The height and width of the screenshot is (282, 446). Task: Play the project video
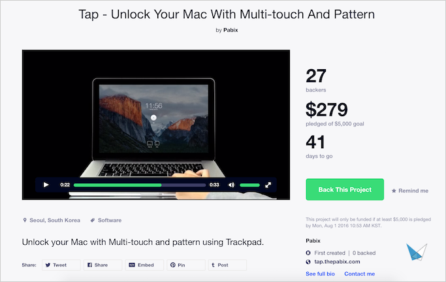pos(46,185)
